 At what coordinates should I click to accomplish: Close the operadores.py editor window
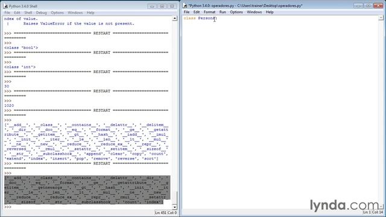click(x=378, y=5)
